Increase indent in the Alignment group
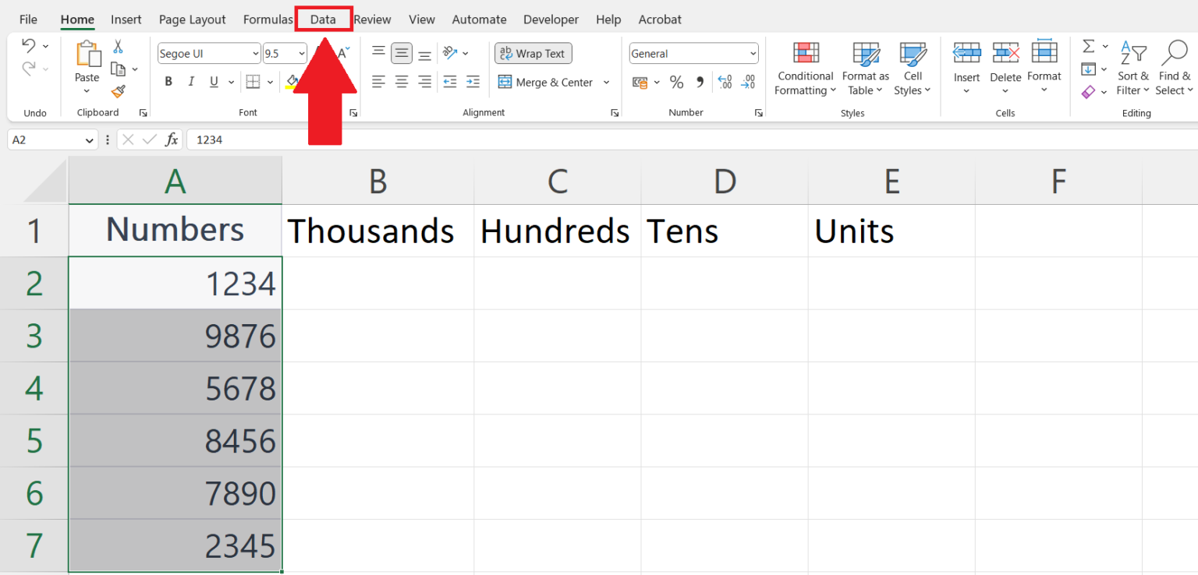The image size is (1198, 575). coord(473,82)
